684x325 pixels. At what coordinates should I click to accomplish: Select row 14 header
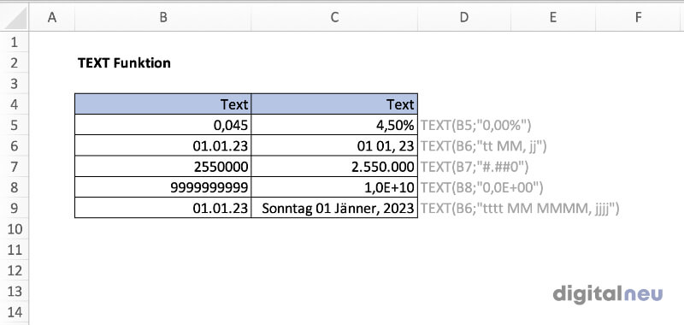click(15, 312)
